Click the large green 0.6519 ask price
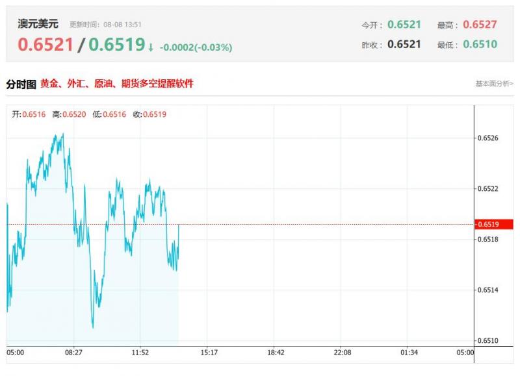This screenshot has width=520, height=376. (116, 45)
